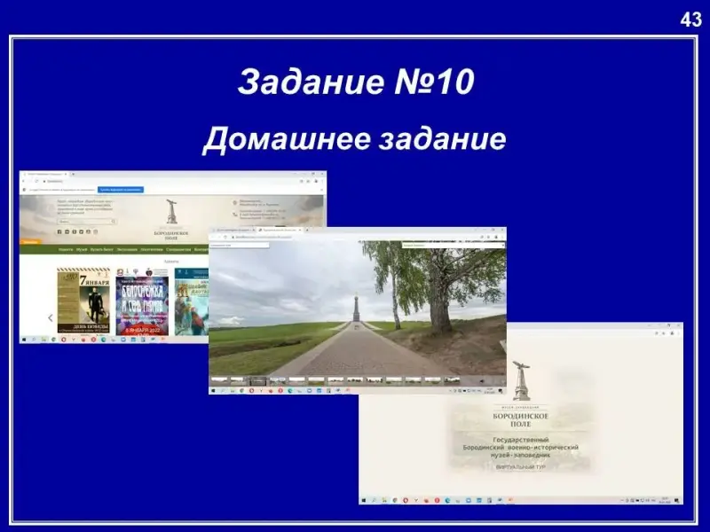This screenshot has height=532, width=710.
Task: Select the third thumbnail in the panorama strip
Action: click(258, 380)
